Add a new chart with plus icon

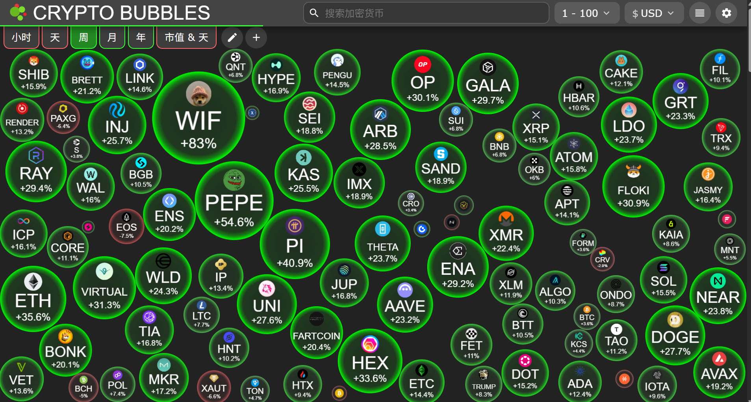click(x=256, y=38)
